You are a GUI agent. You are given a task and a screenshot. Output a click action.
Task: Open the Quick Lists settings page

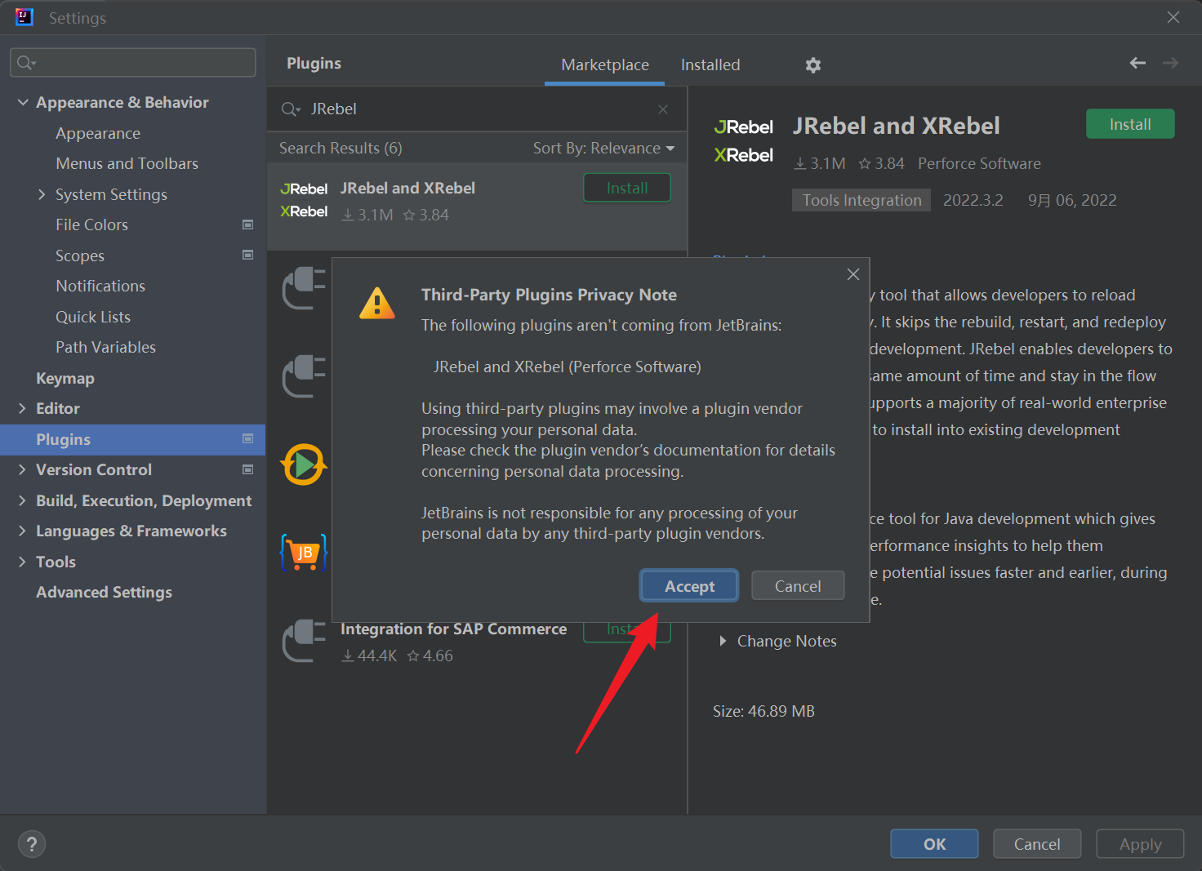[93, 317]
